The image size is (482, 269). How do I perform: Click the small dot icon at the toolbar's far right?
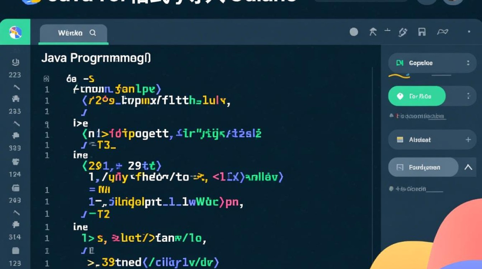(469, 32)
